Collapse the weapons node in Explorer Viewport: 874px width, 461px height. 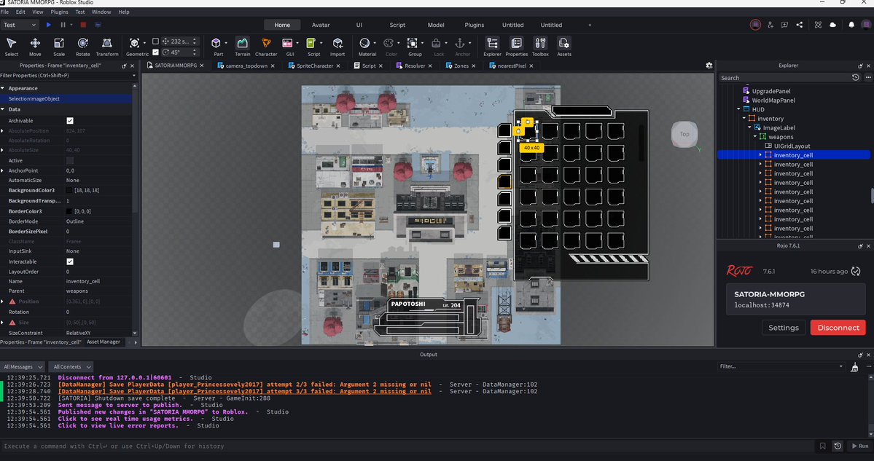point(755,136)
